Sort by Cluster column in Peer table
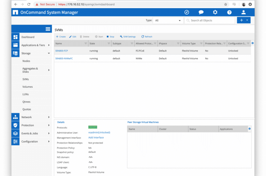Screen dimensions: 266x176 point(173,129)
